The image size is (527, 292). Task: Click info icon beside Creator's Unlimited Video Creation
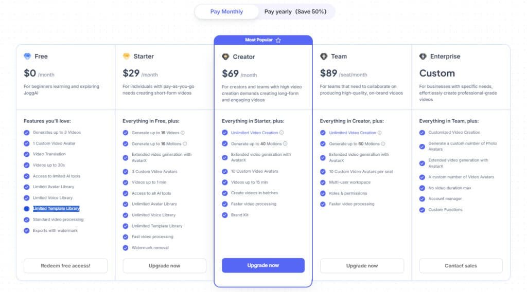(x=282, y=133)
